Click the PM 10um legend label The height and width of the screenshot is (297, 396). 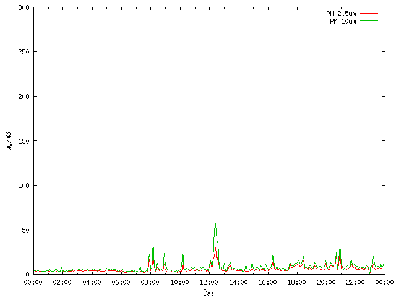(x=343, y=21)
